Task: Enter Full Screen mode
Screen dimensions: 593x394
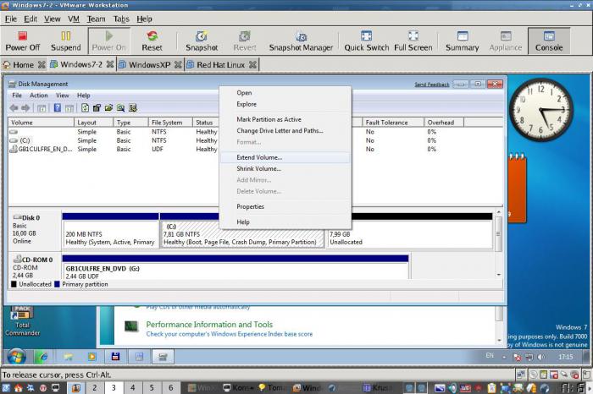Action: (x=413, y=41)
